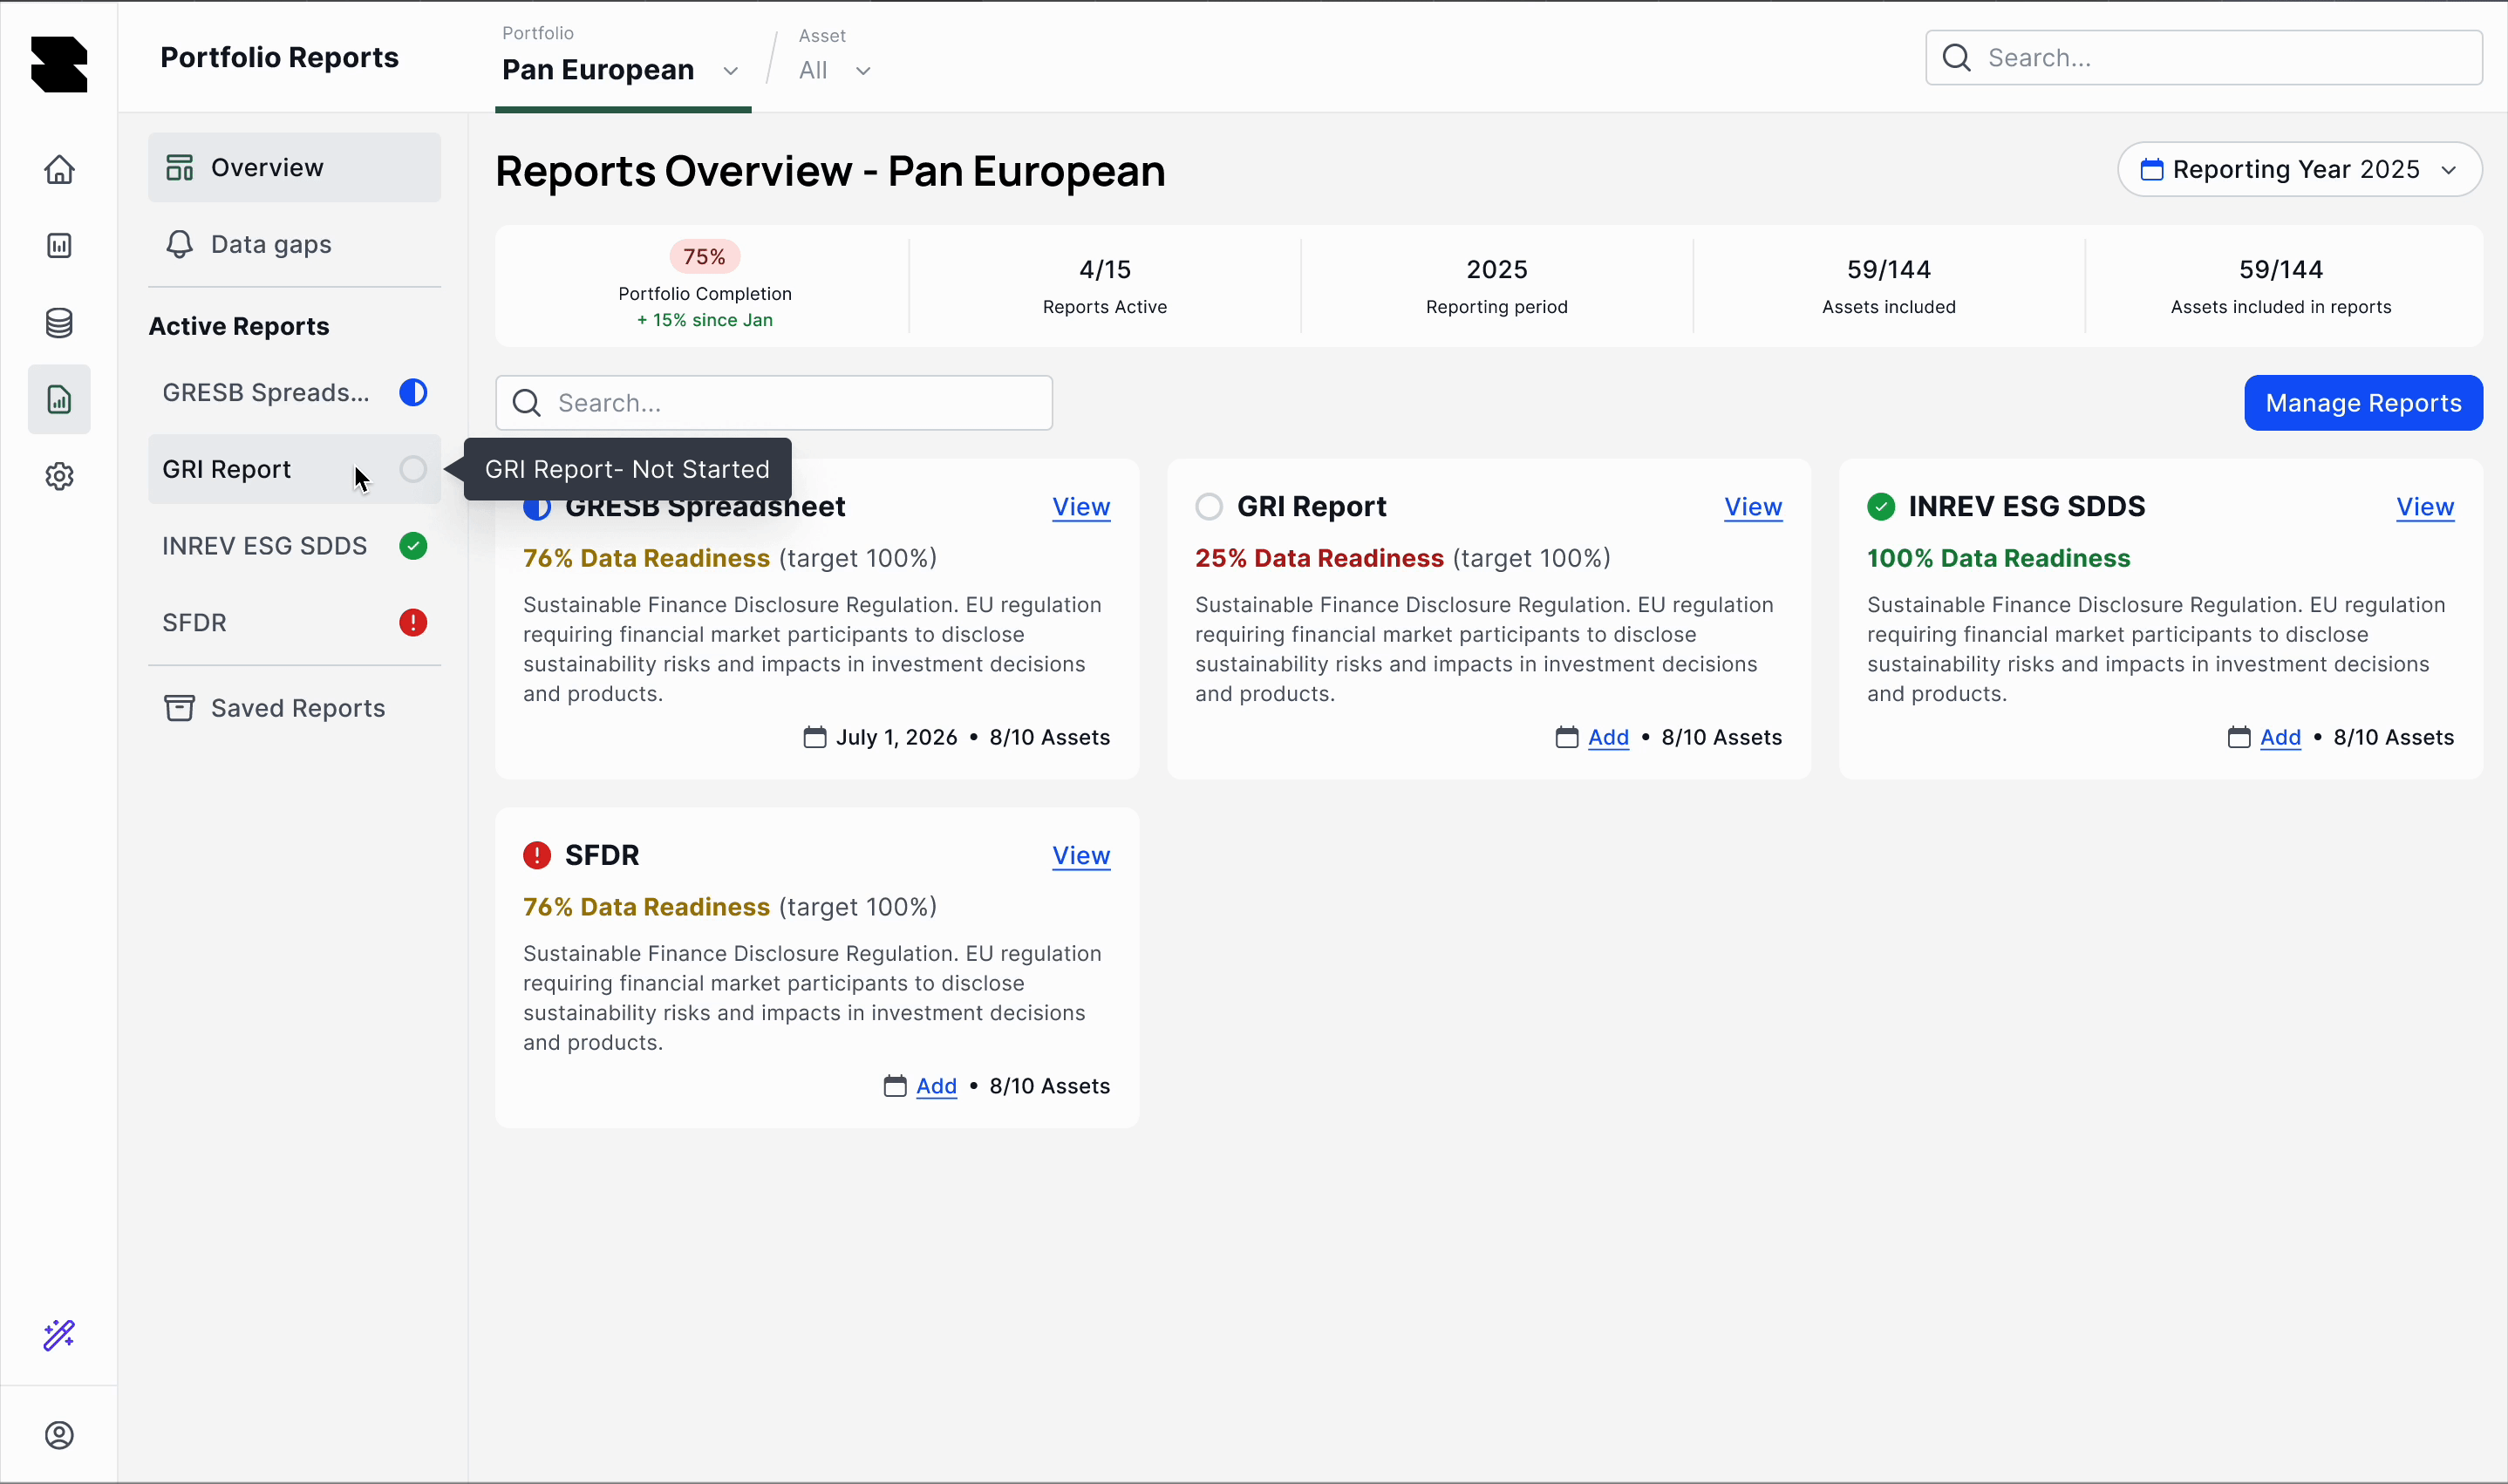
Task: Click the reports Search field below stats
Action: point(774,403)
